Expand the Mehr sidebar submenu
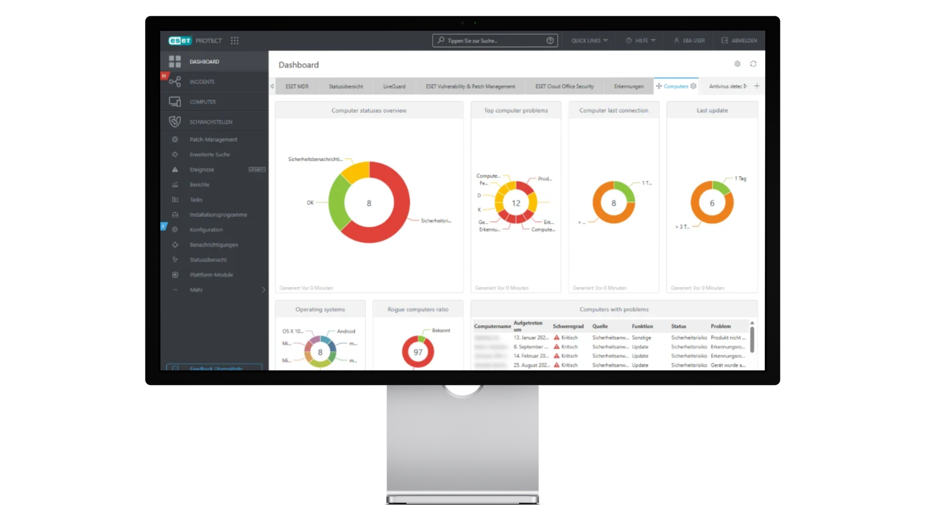Image resolution: width=926 pixels, height=521 pixels. [x=263, y=289]
